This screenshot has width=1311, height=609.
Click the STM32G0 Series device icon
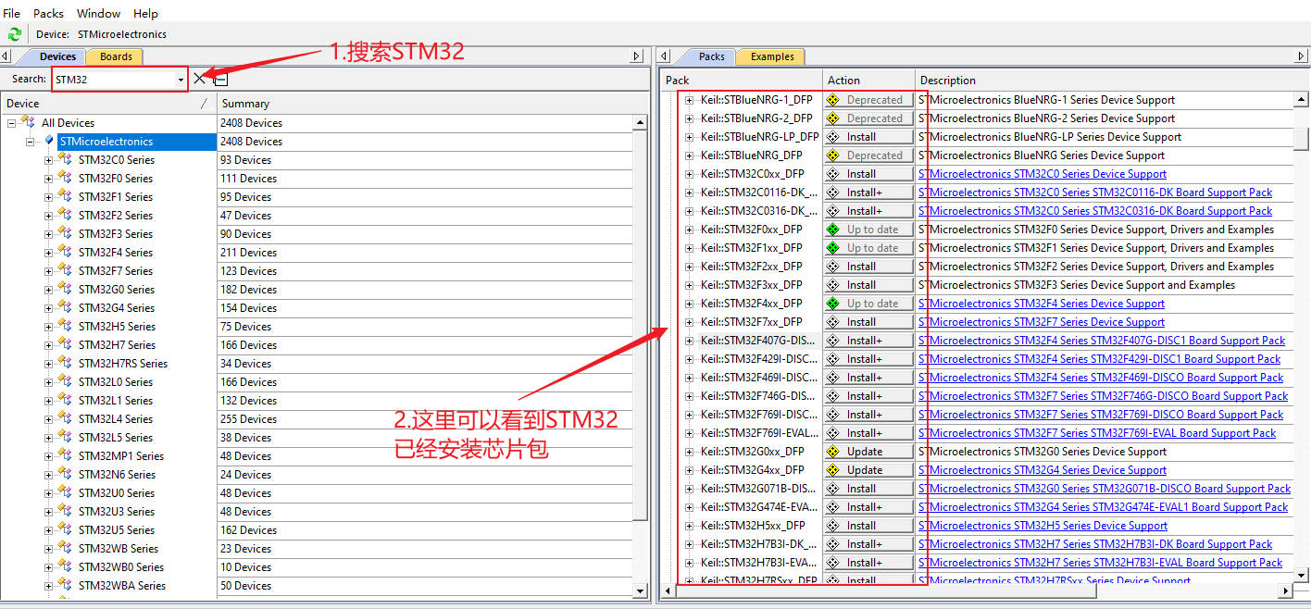[65, 289]
